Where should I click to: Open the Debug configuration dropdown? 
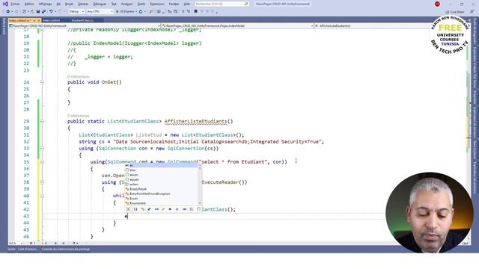point(76,12)
